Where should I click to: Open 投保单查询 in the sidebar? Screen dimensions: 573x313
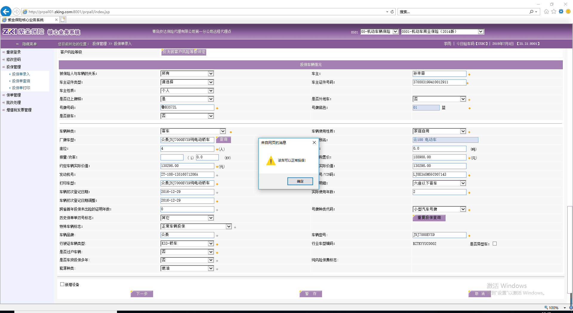click(21, 81)
